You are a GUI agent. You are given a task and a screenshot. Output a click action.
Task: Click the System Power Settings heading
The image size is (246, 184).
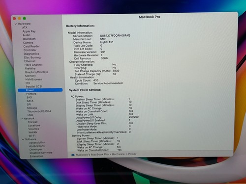pos(85,90)
